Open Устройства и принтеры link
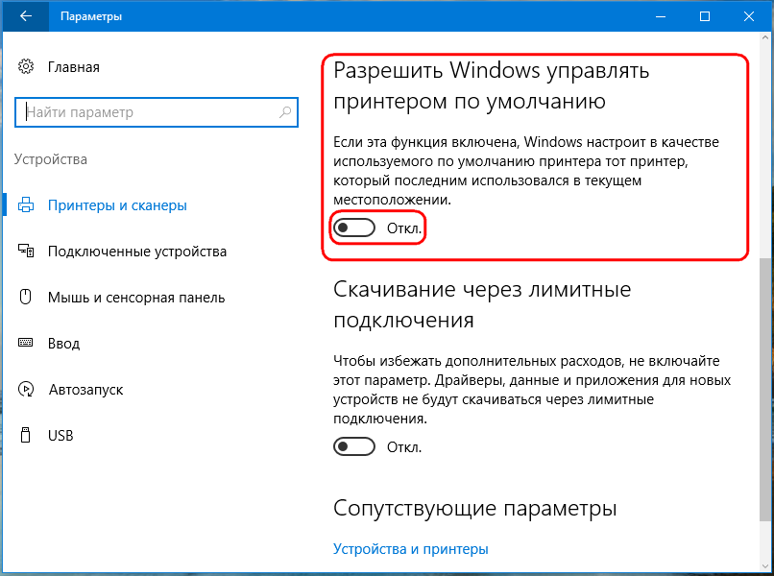Viewport: 774px width, 576px height. (x=411, y=549)
